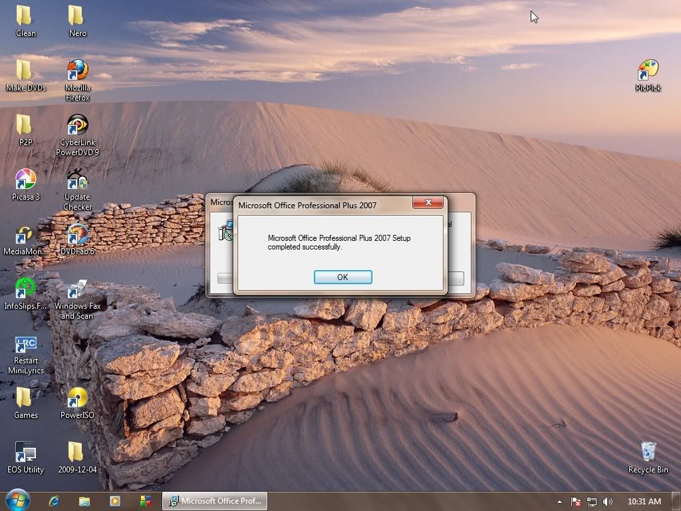Open the Picasa 3 shortcut
The height and width of the screenshot is (511, 681).
[26, 185]
